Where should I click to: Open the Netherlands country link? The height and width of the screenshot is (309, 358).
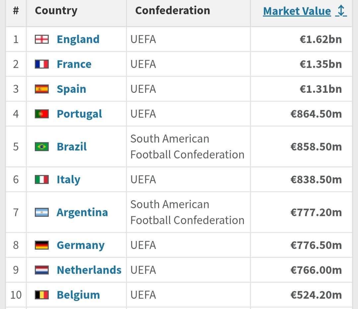click(x=89, y=270)
